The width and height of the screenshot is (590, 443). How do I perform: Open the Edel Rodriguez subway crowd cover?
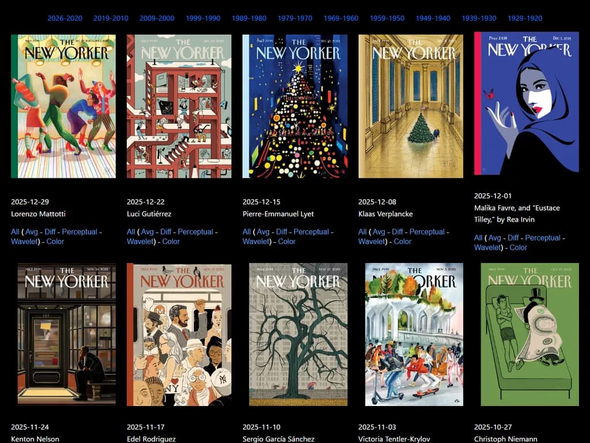coord(179,335)
